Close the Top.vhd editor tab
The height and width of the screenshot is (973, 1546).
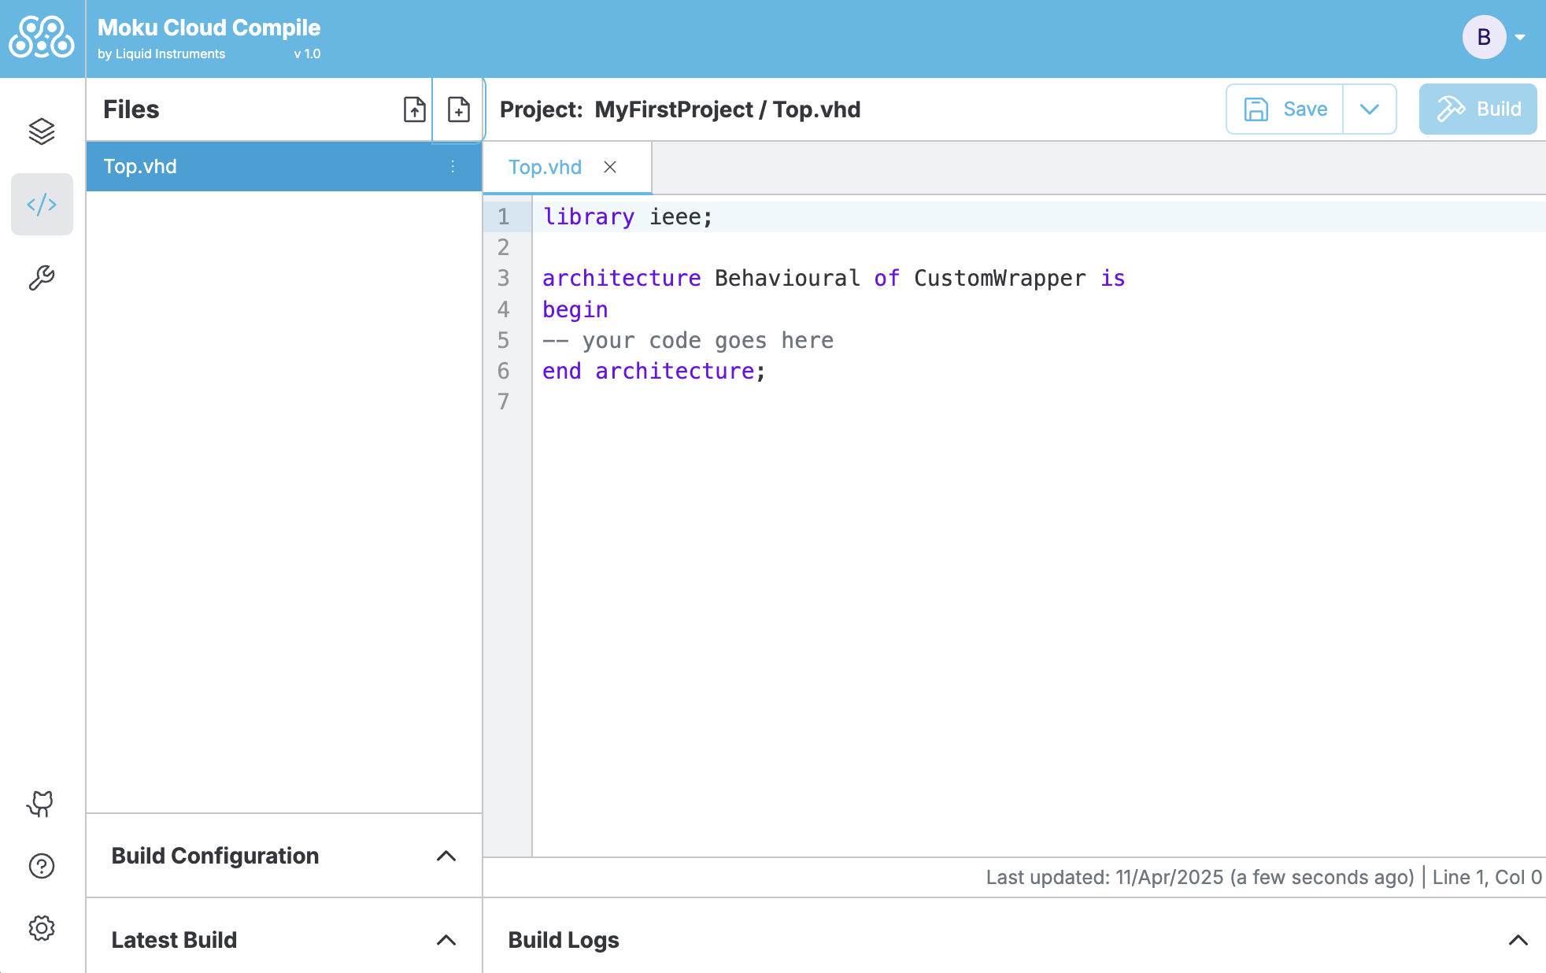pyautogui.click(x=610, y=167)
